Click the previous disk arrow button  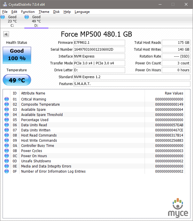pos(6,34)
